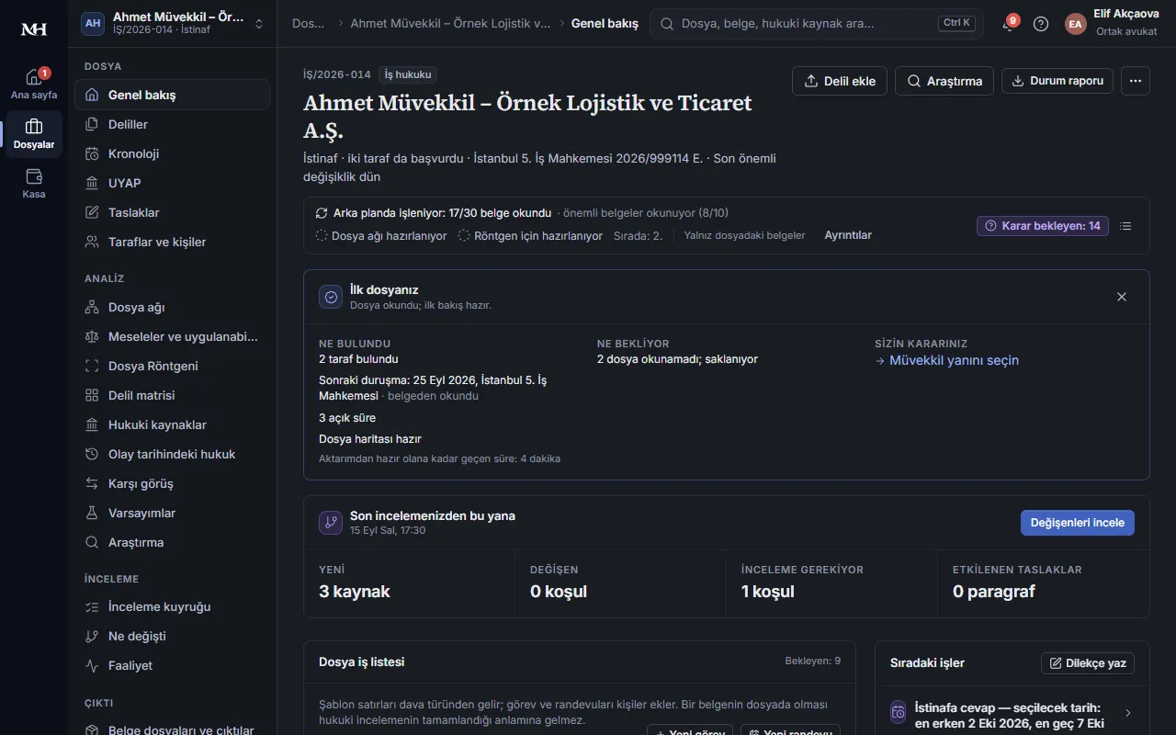
Task: Open Meseleler ve uygulanabilir analysis item
Action: pos(172,336)
